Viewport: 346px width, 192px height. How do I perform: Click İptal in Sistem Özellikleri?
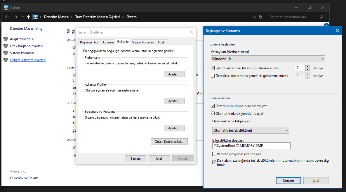[159, 158]
